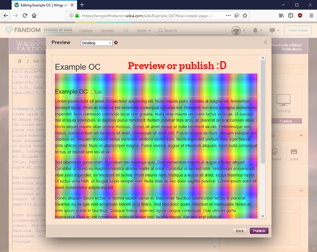View site information via the green padlock icon

[77, 15]
